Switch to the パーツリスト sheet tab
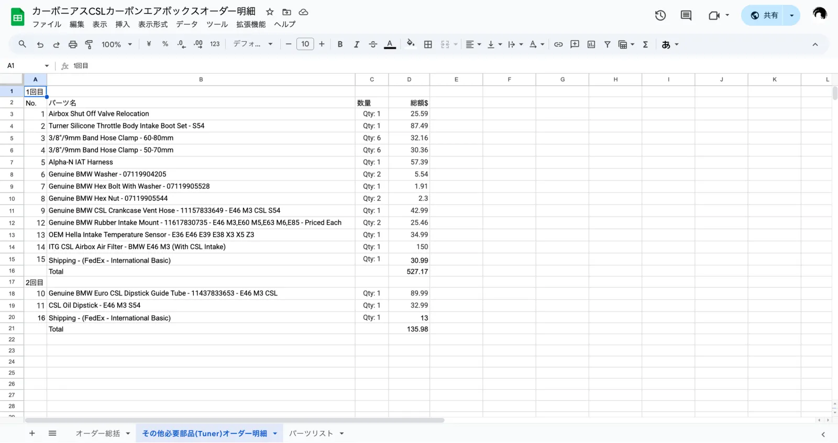This screenshot has width=838, height=443. point(311,433)
